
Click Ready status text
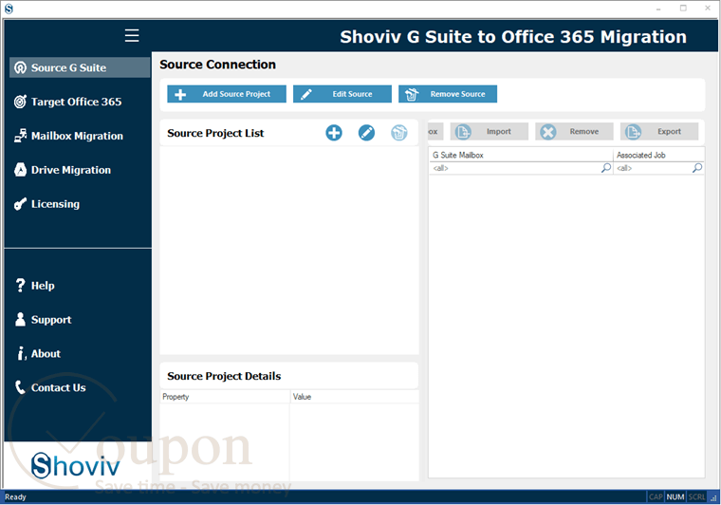[15, 496]
